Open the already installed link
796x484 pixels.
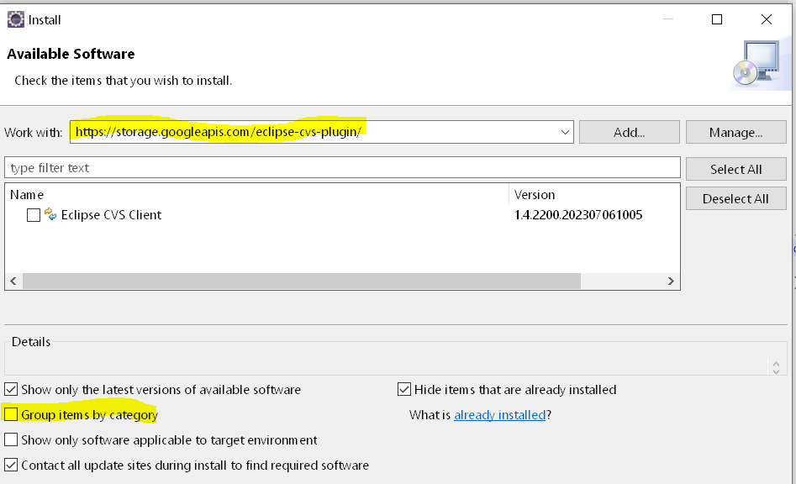(499, 415)
